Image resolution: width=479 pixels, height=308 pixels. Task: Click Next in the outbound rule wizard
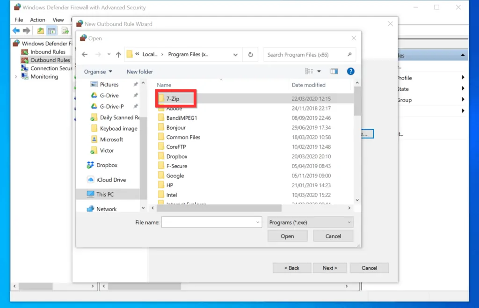330,268
